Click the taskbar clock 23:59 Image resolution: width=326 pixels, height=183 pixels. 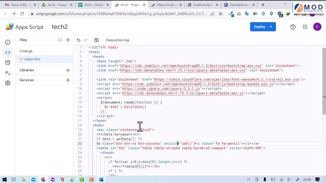click(307, 179)
